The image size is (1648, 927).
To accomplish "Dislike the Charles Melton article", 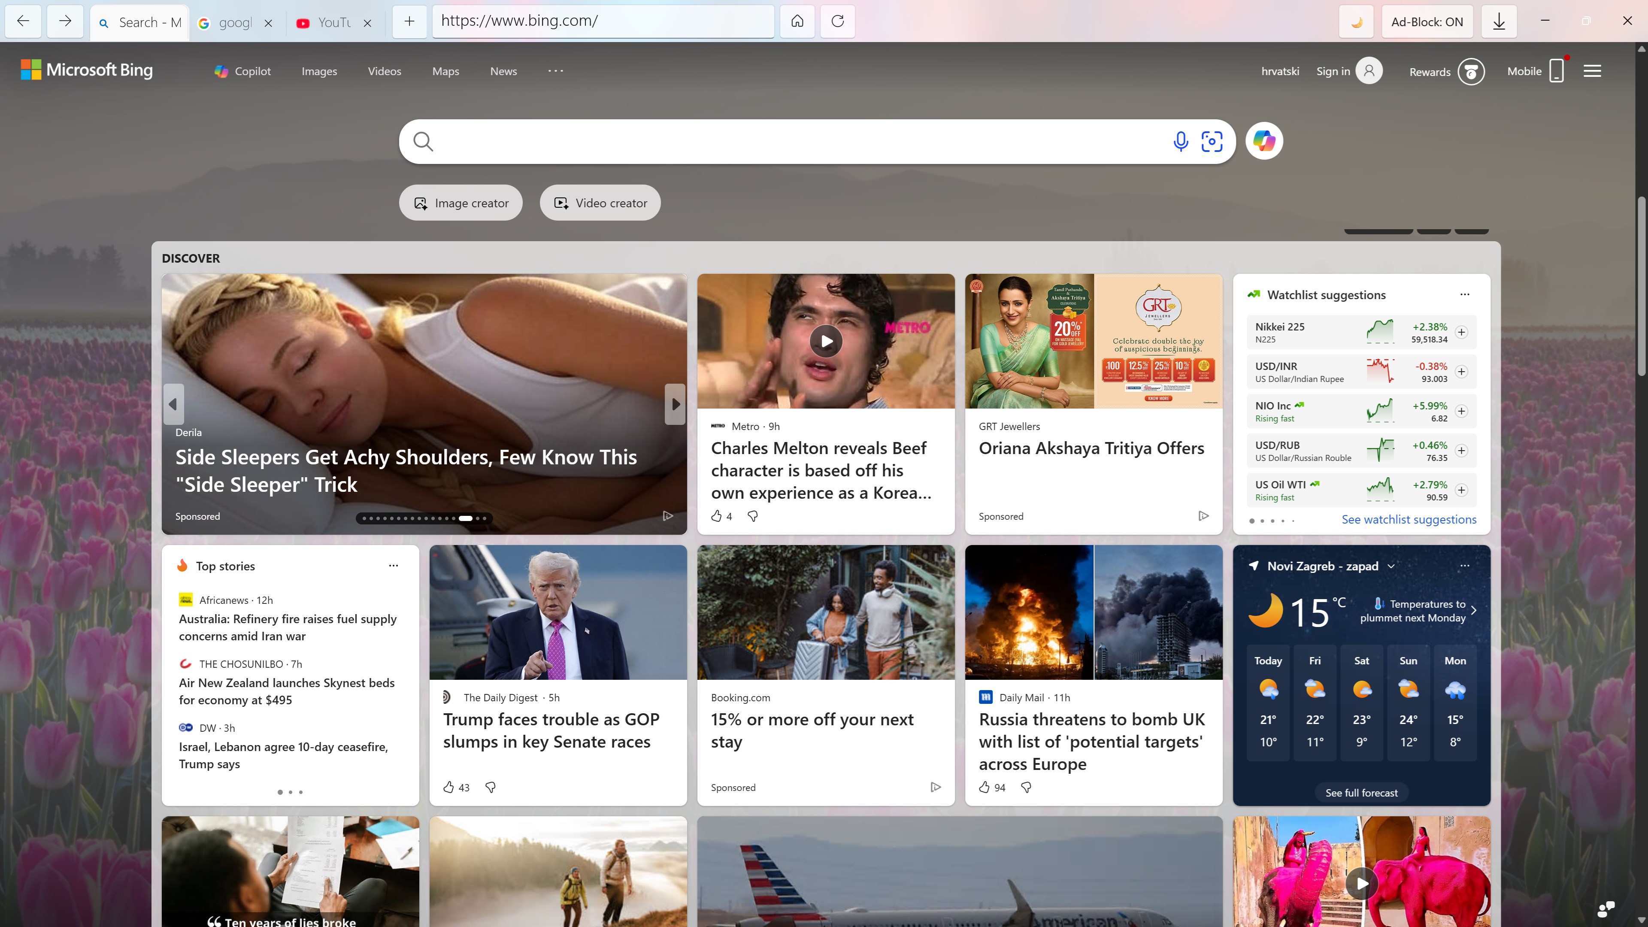I will (x=752, y=515).
